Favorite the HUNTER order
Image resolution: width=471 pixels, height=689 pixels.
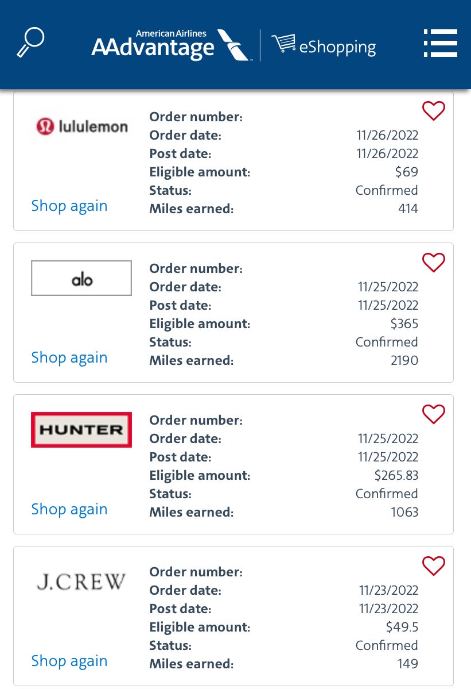click(x=434, y=414)
